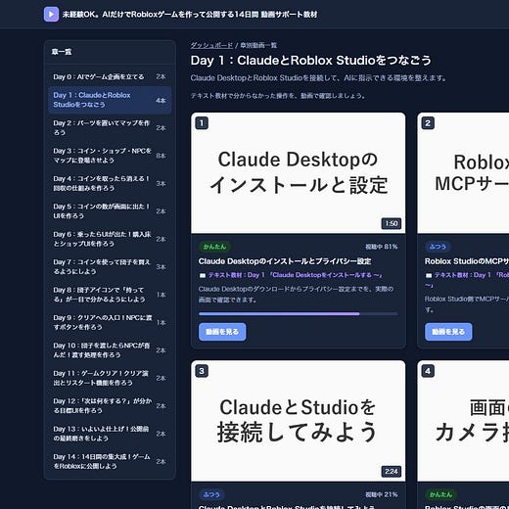Click the watch progress bar on video 1

click(x=299, y=314)
